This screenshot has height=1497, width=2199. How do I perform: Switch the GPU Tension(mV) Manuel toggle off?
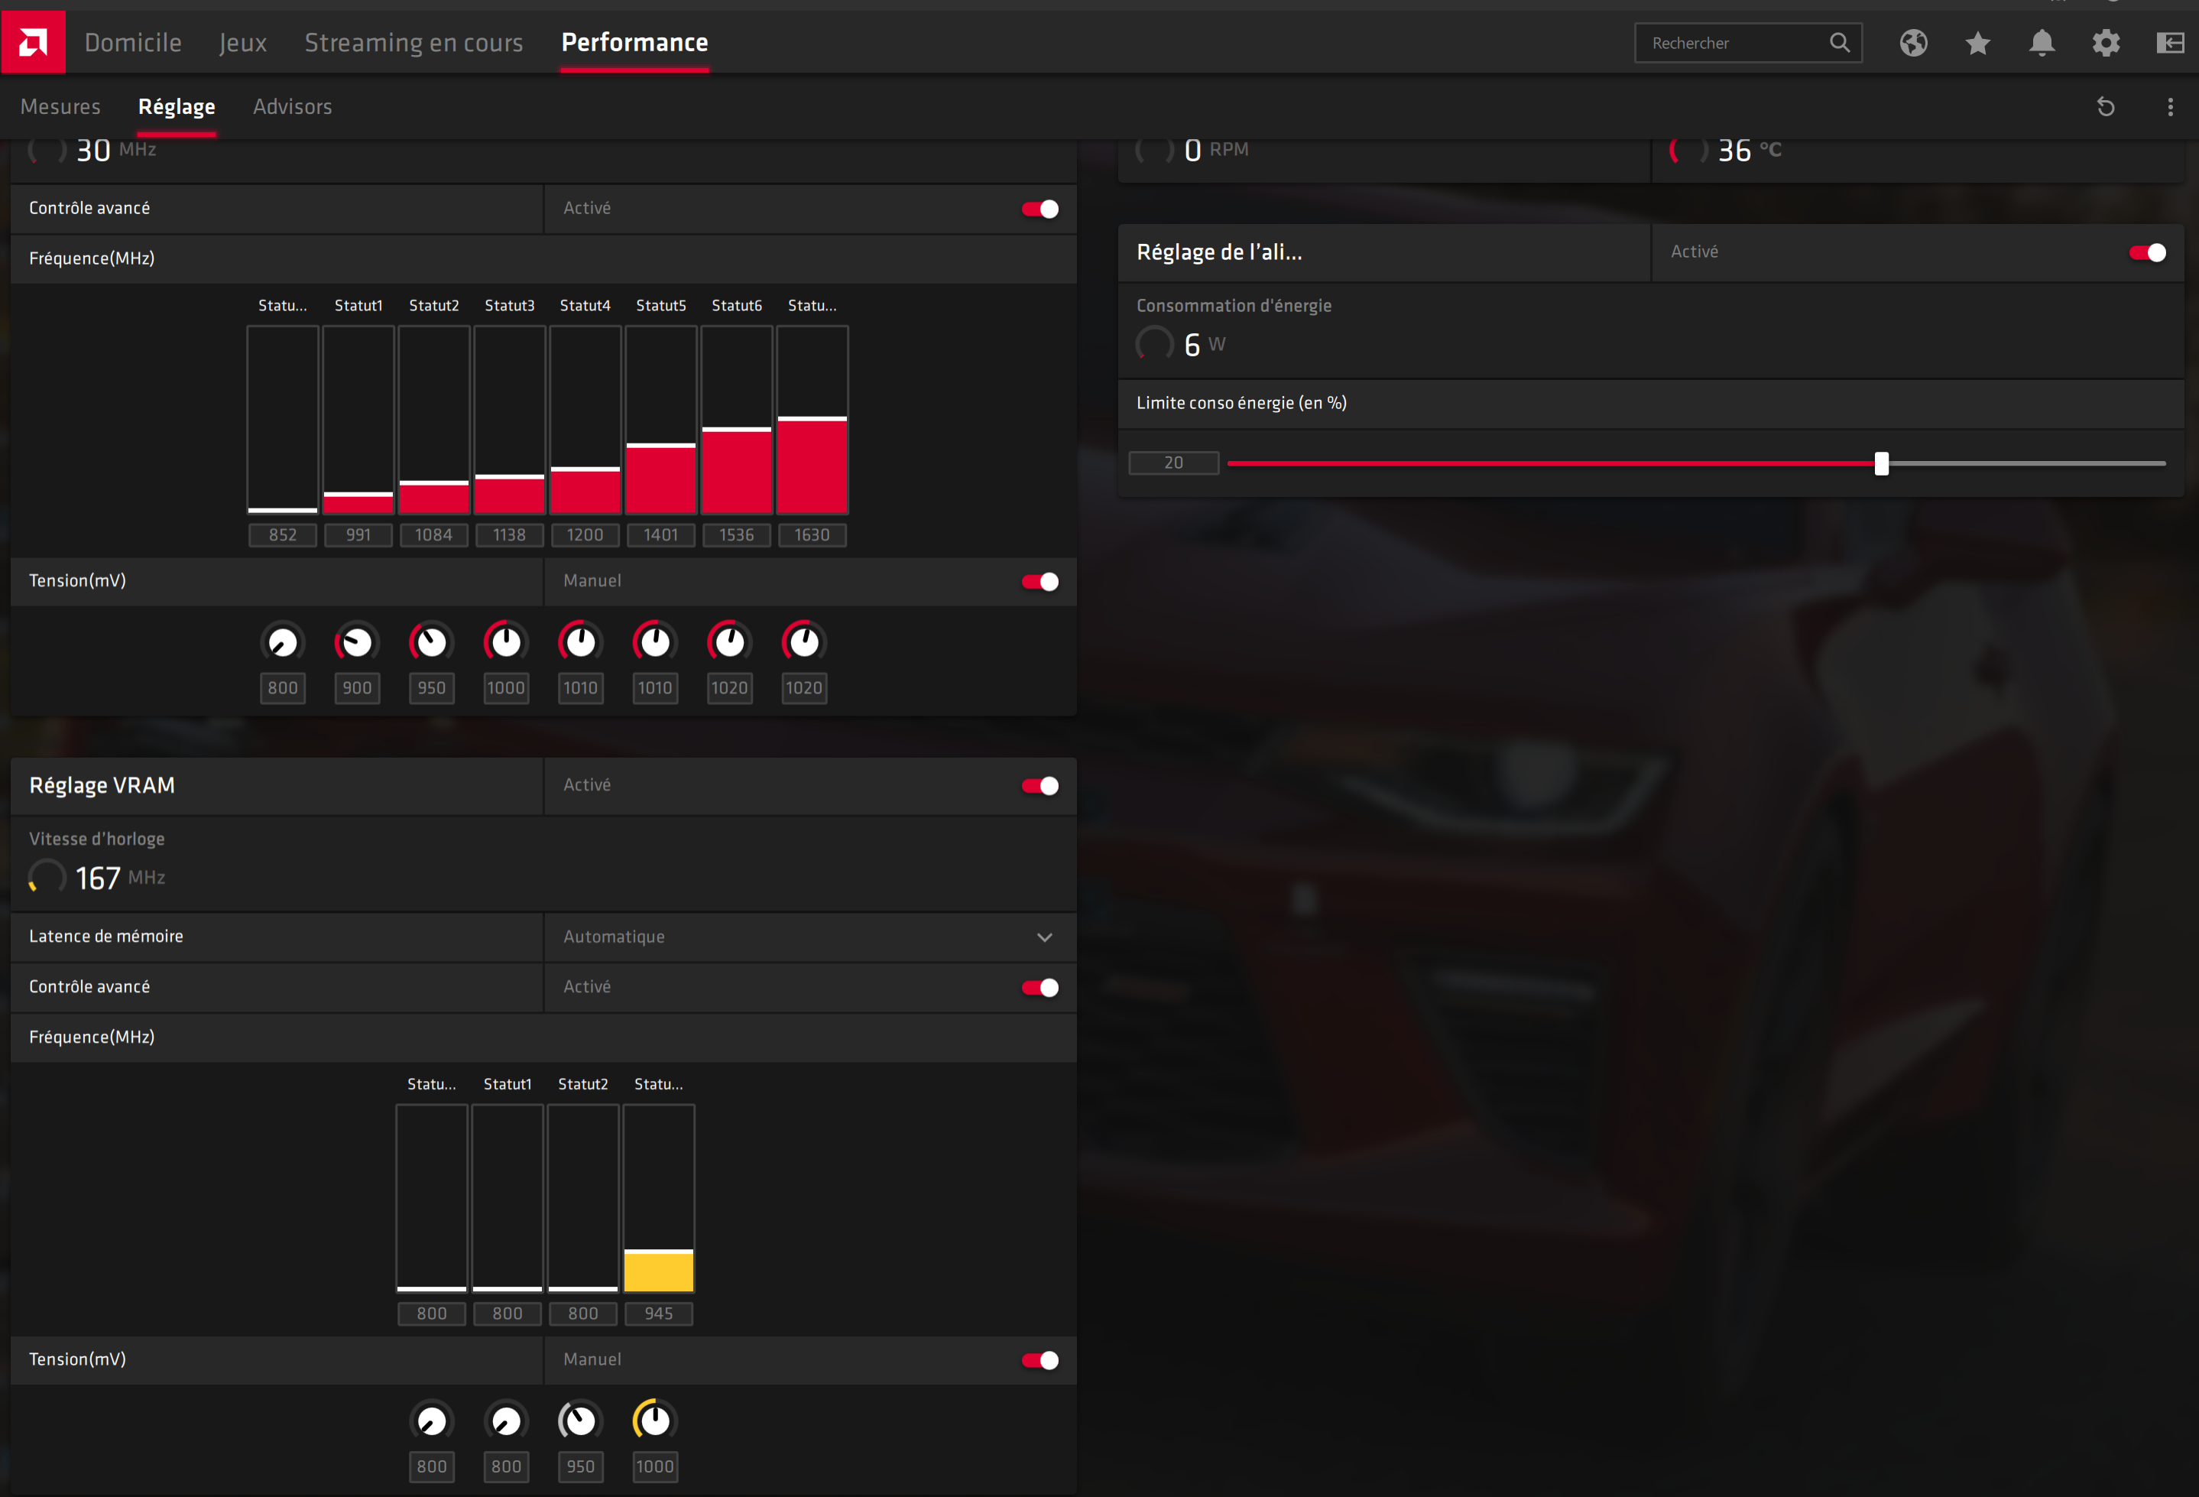[x=1040, y=582]
